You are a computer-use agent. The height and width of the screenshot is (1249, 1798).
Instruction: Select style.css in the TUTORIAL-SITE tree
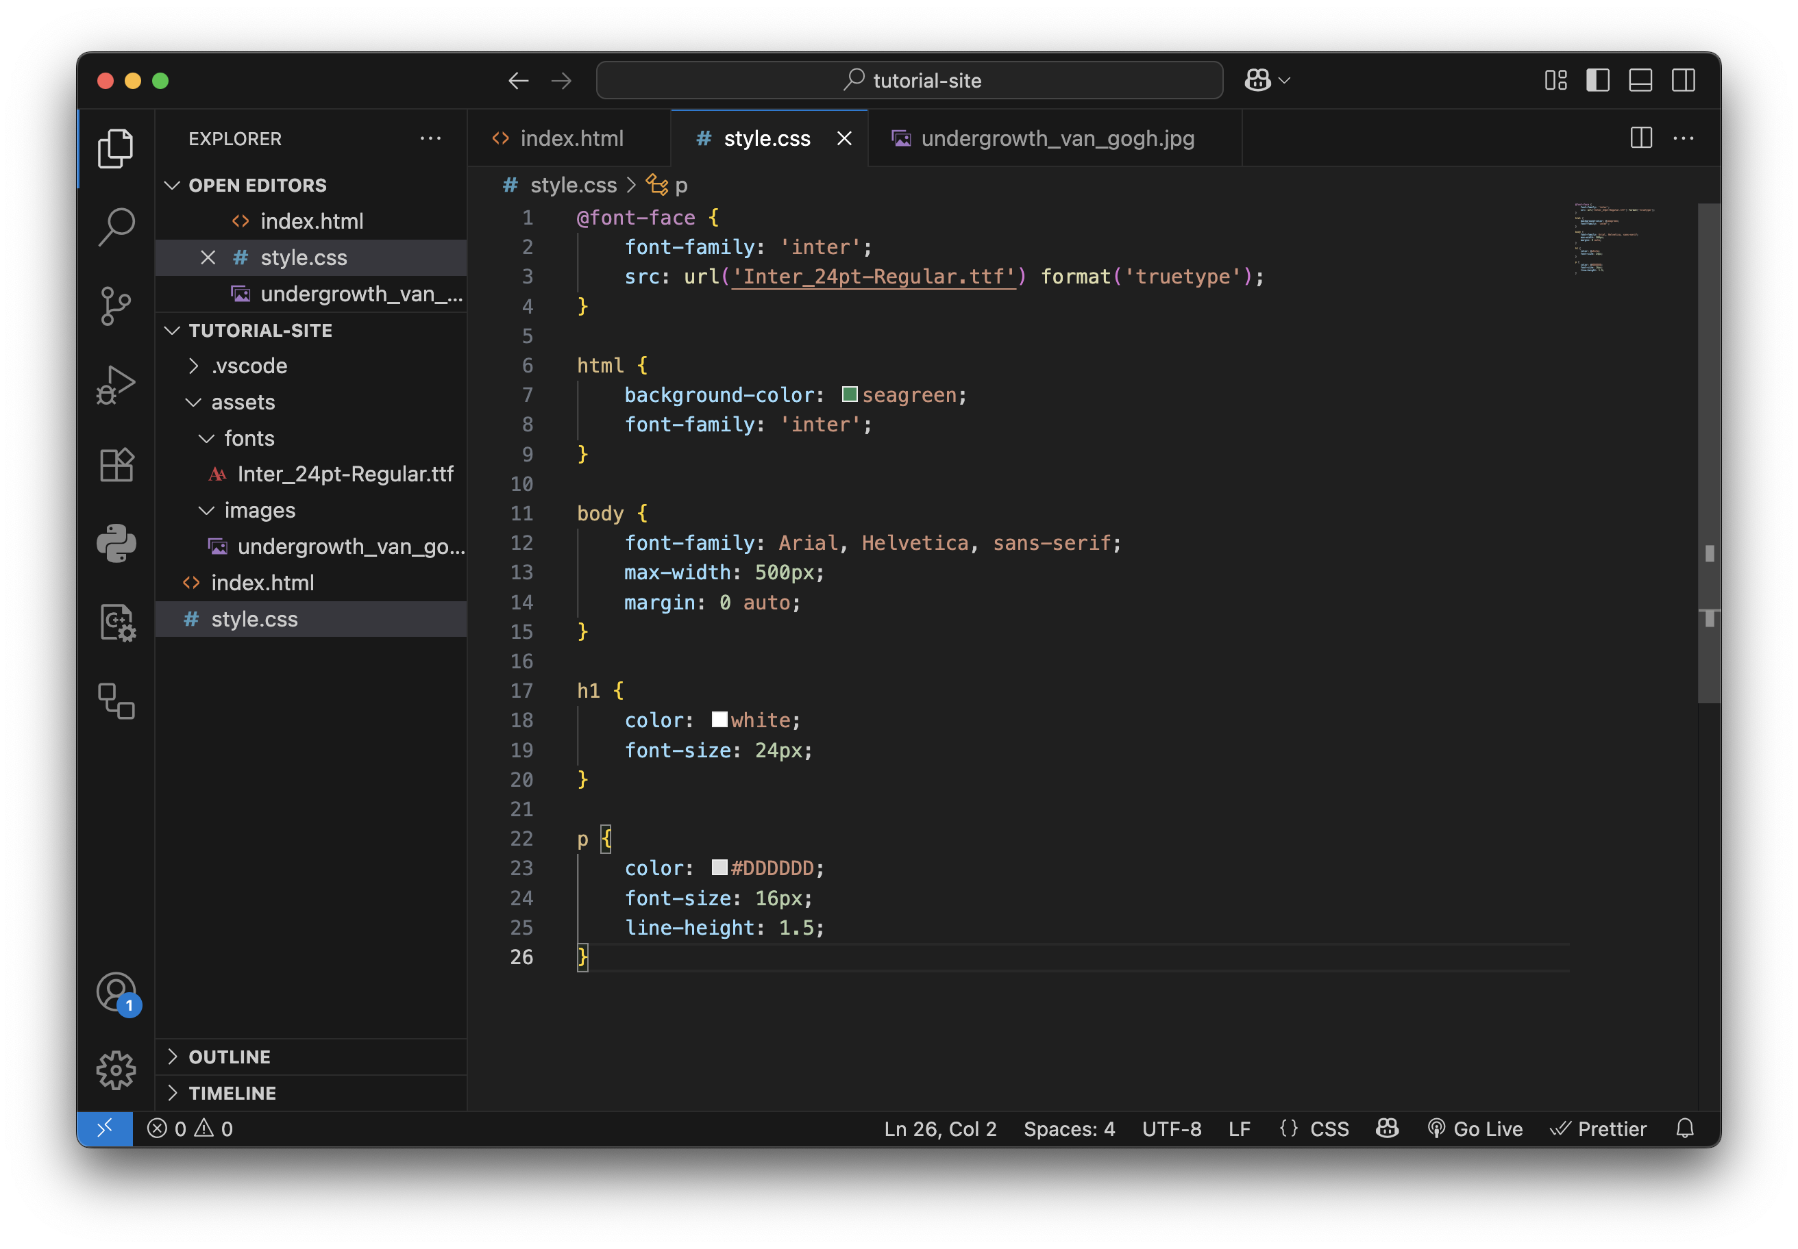pyautogui.click(x=311, y=619)
